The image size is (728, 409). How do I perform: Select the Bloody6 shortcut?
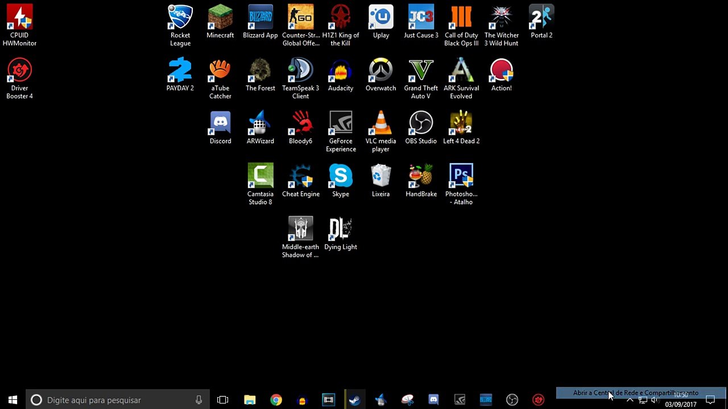pos(301,127)
